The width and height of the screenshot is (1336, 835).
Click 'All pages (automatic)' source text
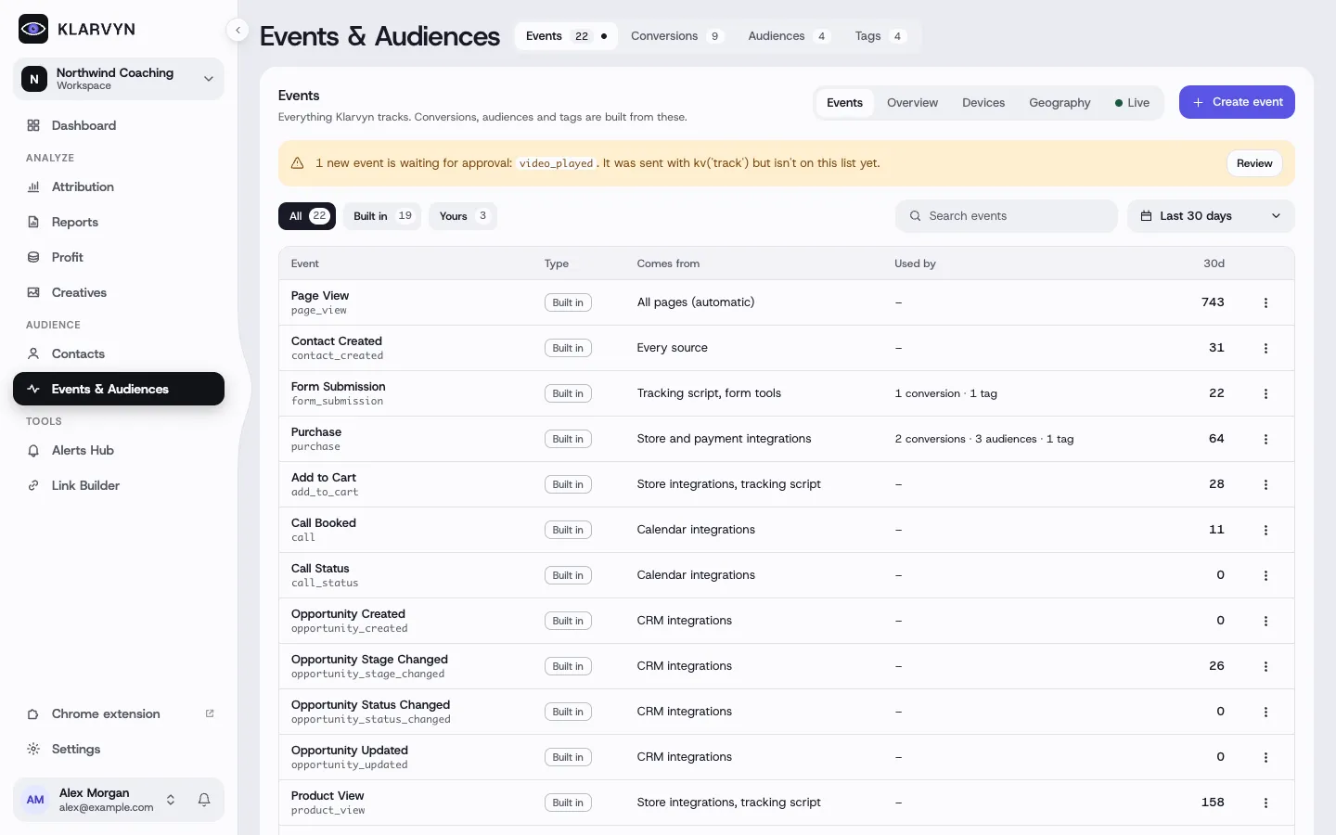point(696,302)
